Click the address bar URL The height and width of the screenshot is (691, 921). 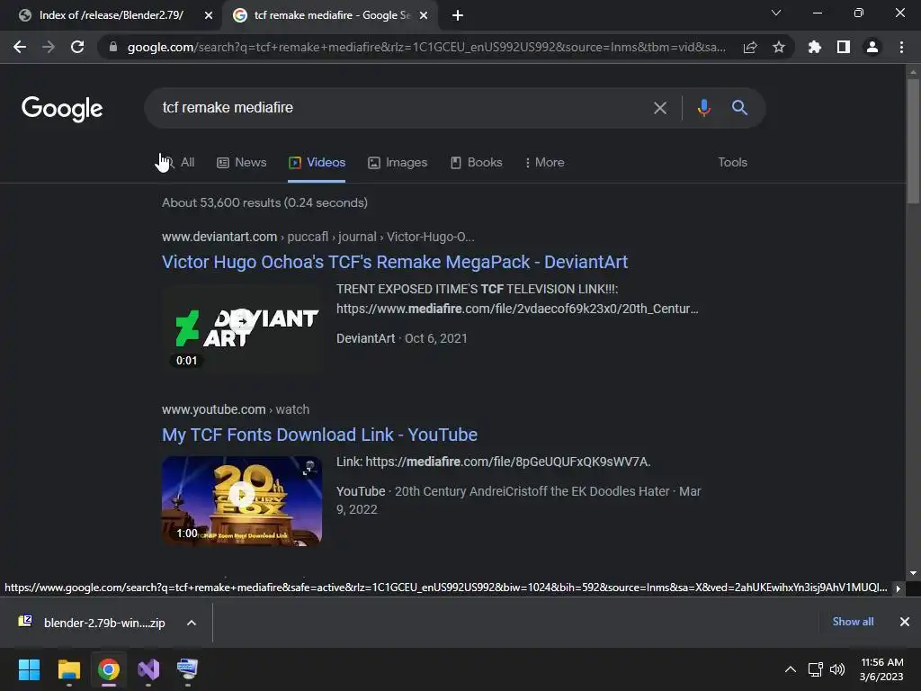point(426,47)
